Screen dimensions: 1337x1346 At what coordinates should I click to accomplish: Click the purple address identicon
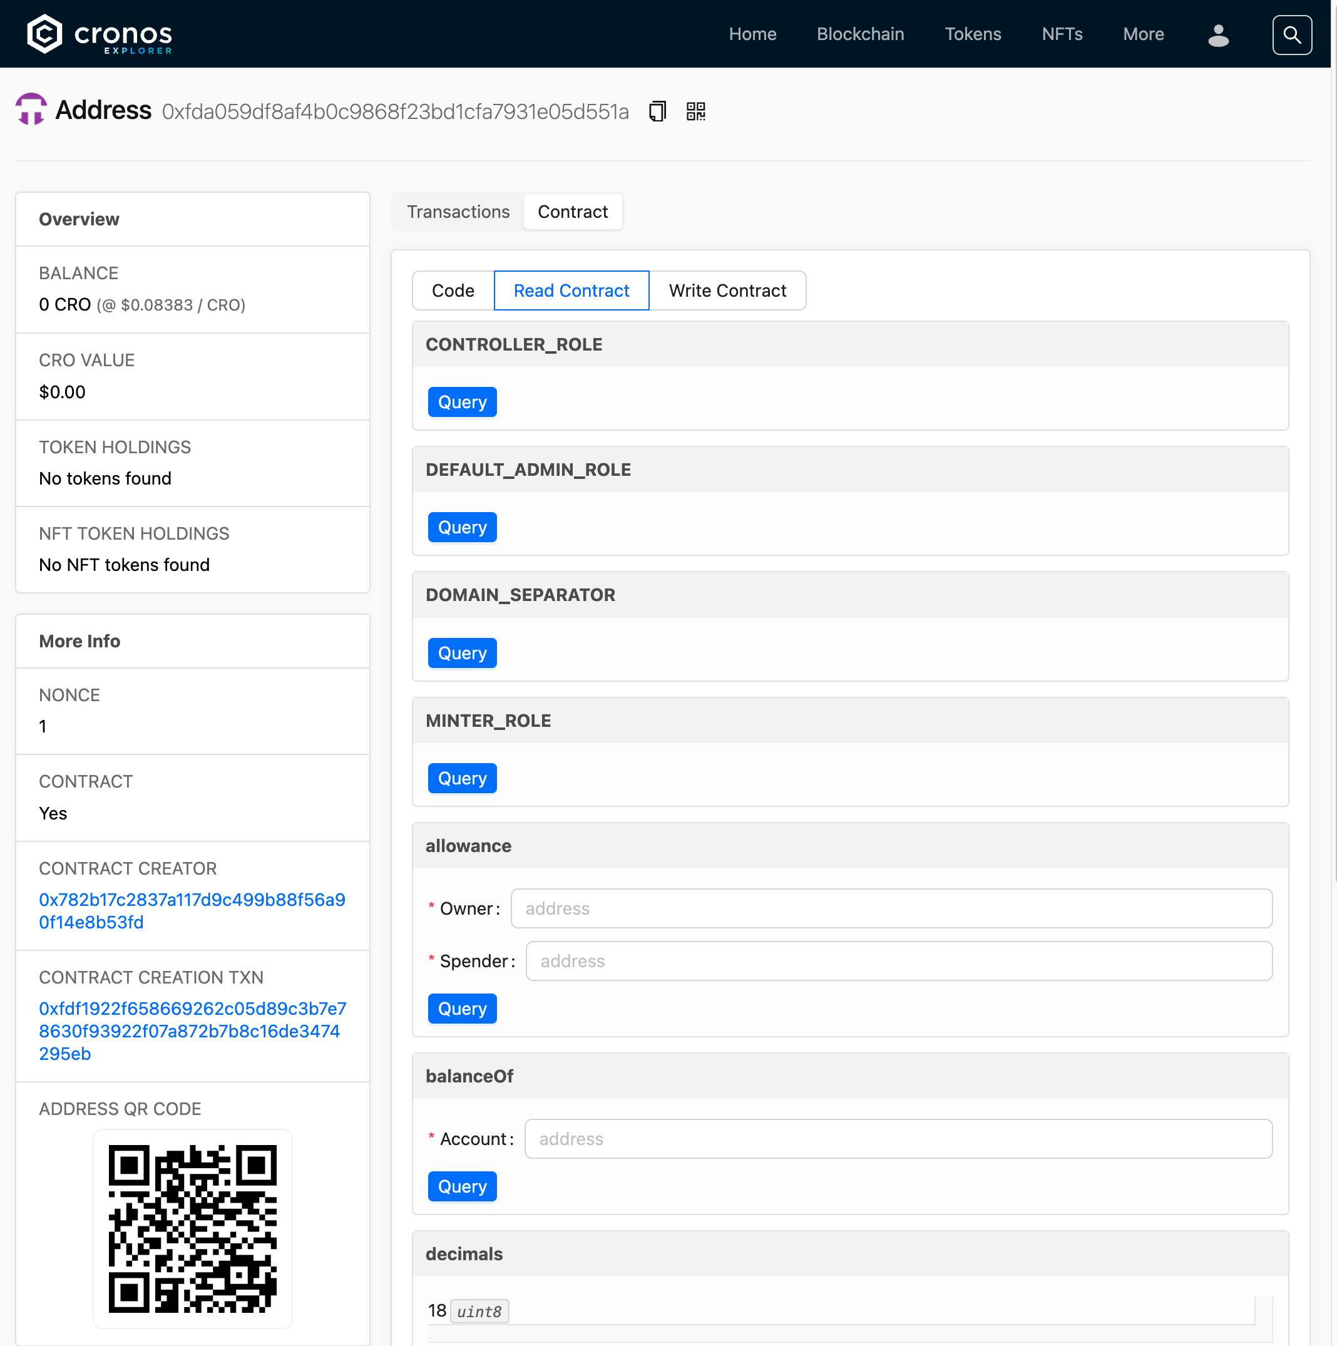click(x=31, y=110)
